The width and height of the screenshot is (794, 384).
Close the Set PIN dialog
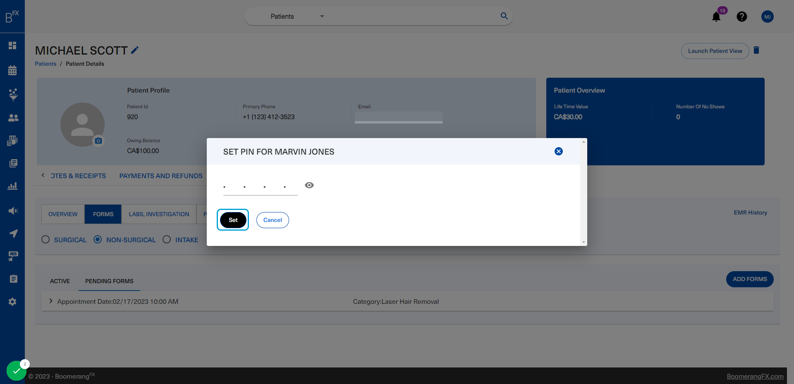(x=559, y=151)
